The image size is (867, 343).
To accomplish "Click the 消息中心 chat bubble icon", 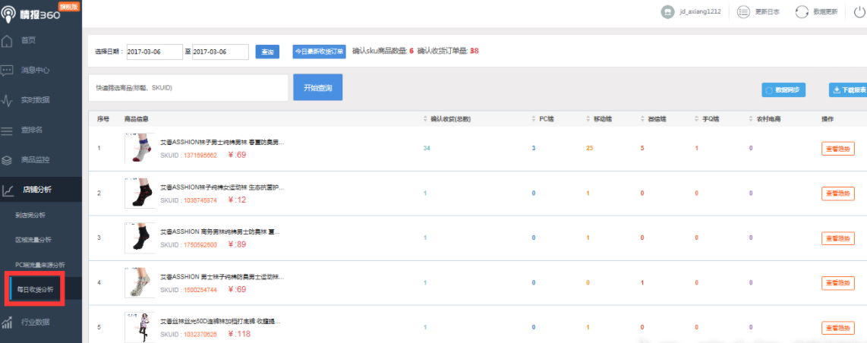I will (x=7, y=70).
